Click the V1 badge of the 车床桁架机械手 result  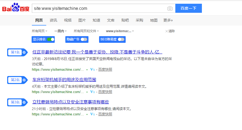(92, 92)
